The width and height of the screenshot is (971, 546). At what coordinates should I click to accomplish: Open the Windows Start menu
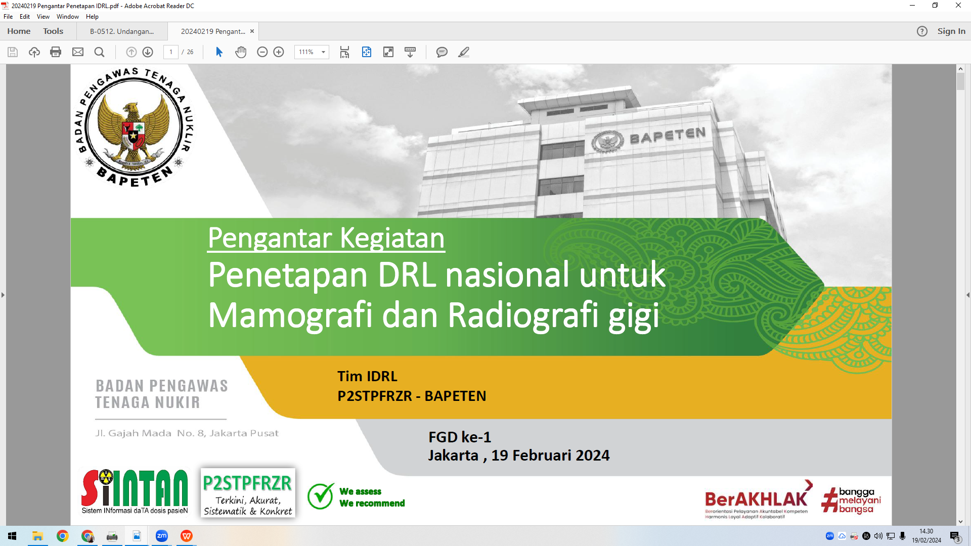[12, 536]
